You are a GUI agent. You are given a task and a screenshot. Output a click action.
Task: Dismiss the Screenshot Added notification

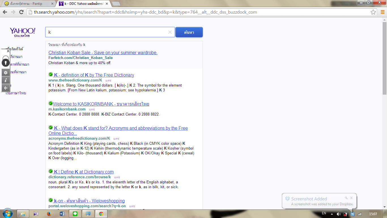[352, 198]
